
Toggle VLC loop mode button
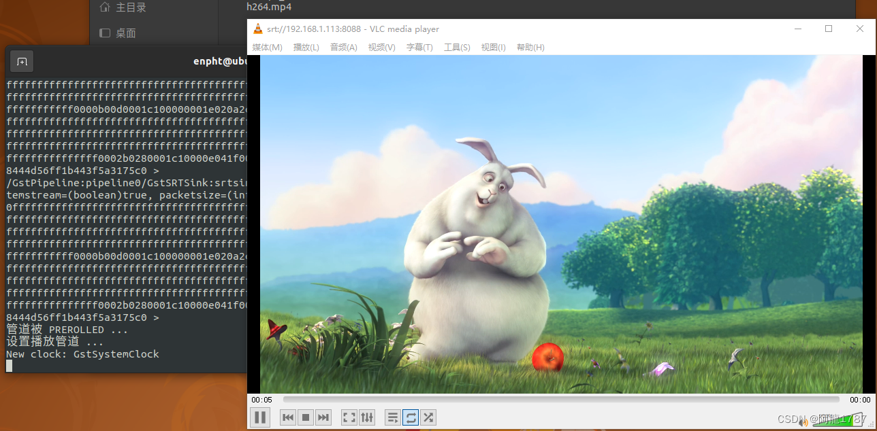pyautogui.click(x=411, y=417)
